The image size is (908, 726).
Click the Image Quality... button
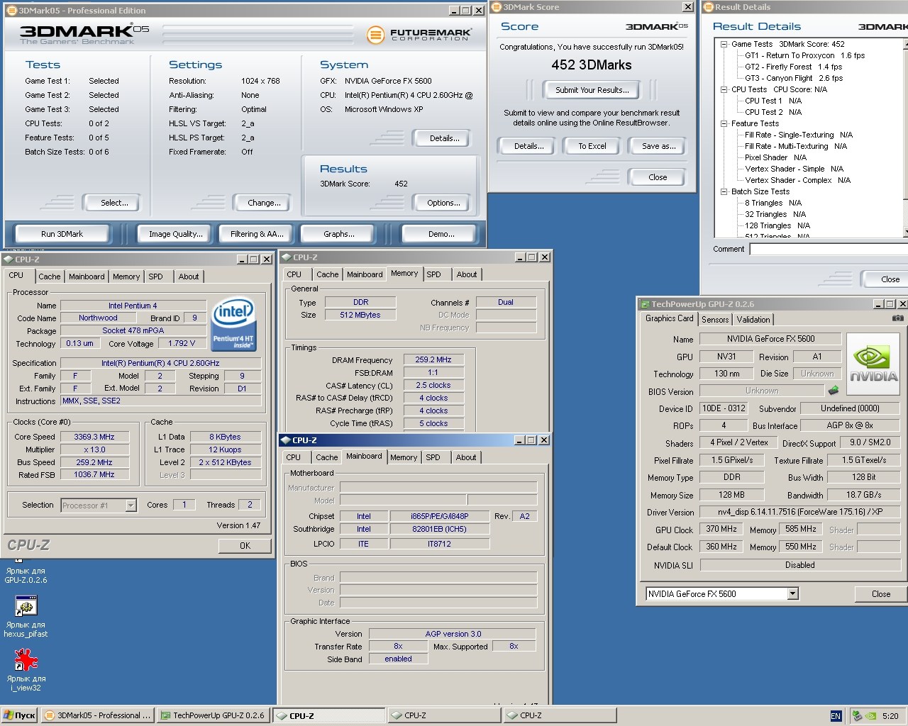click(x=175, y=234)
